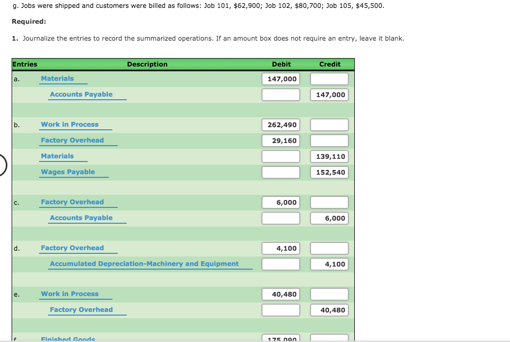Viewport: 510px width, 342px height.
Task: Open the Accounts Payable account selector in entry a
Action: pyautogui.click(x=81, y=94)
